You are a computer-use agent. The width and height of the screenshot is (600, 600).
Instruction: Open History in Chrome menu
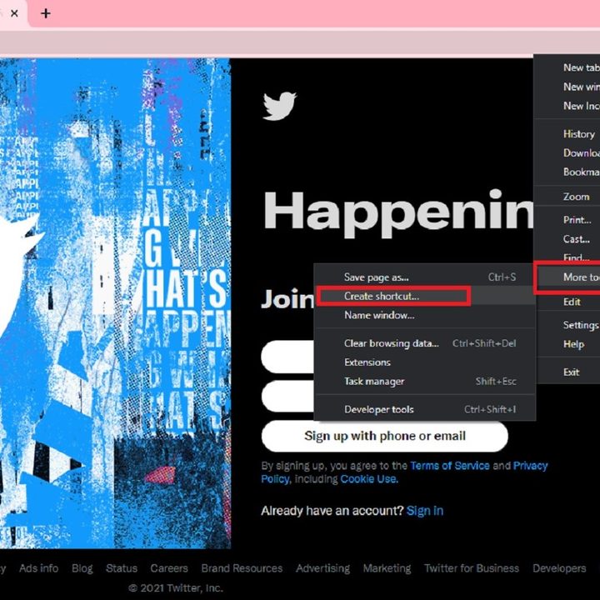[x=567, y=134]
